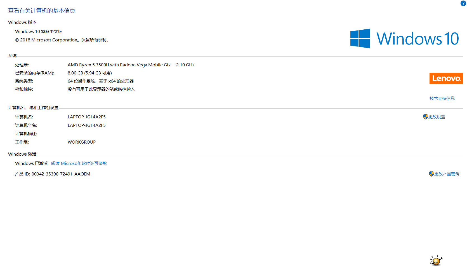The width and height of the screenshot is (467, 267).
Task: Click the Windows 10 logo
Action: tap(404, 38)
